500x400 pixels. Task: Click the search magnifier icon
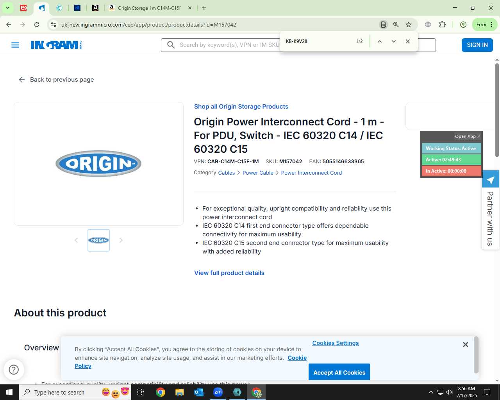[x=171, y=45]
